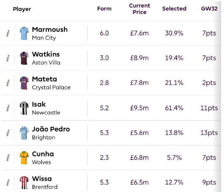Open Isak player name link
This screenshot has height=194, width=224.
[39, 104]
